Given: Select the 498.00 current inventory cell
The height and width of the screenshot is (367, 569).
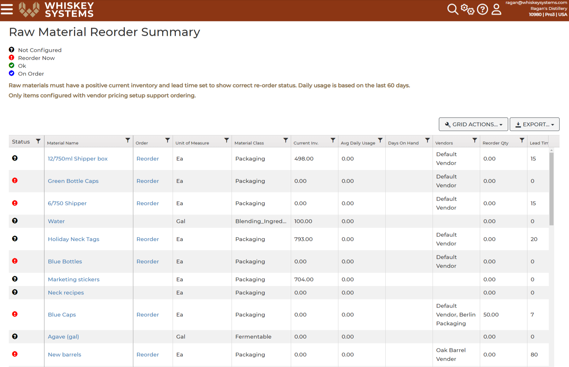Looking at the screenshot, I should (x=314, y=159).
